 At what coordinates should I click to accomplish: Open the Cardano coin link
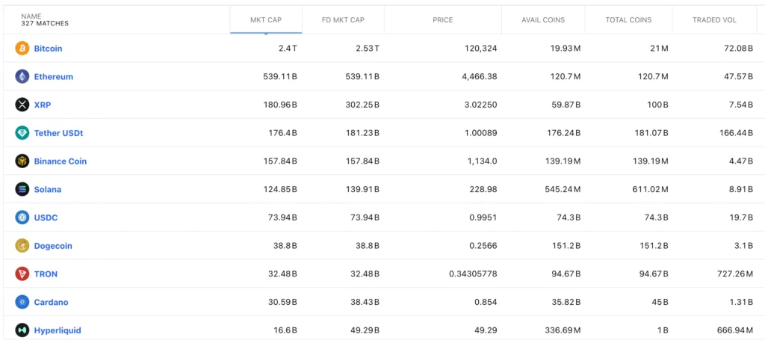[51, 303]
